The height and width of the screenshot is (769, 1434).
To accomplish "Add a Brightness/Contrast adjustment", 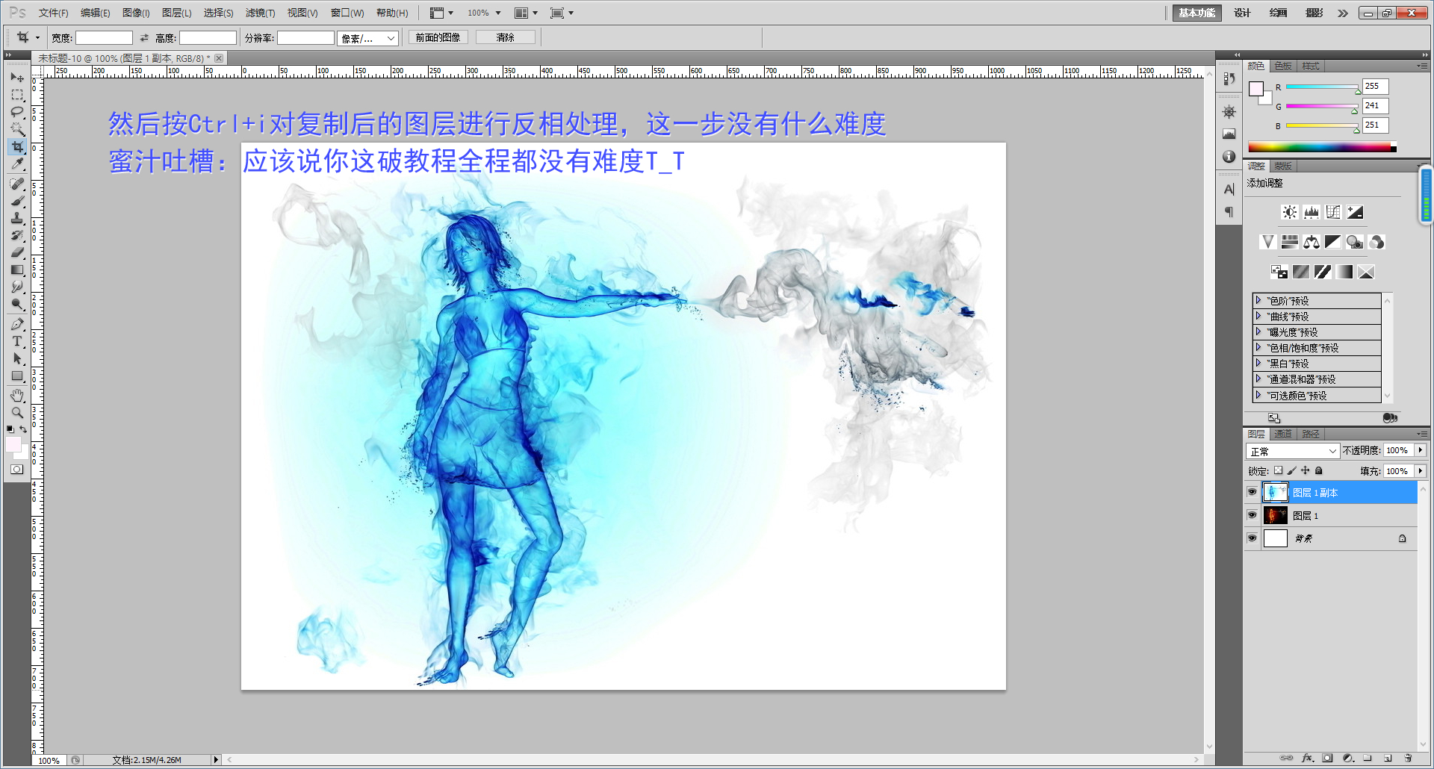I will (1290, 213).
